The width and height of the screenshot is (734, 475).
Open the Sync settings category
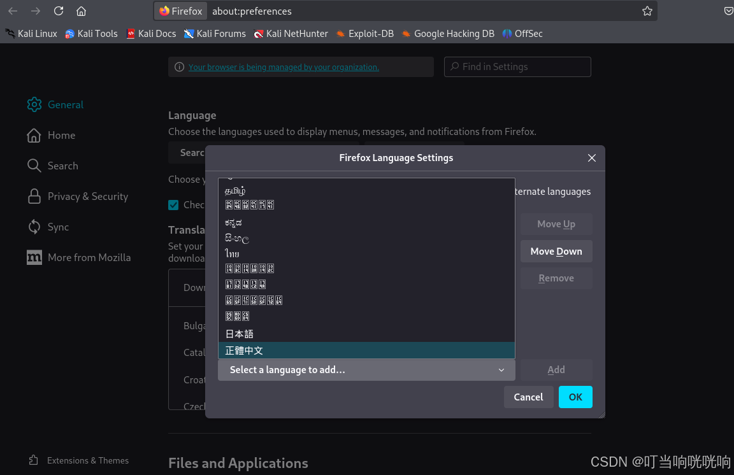point(48,227)
